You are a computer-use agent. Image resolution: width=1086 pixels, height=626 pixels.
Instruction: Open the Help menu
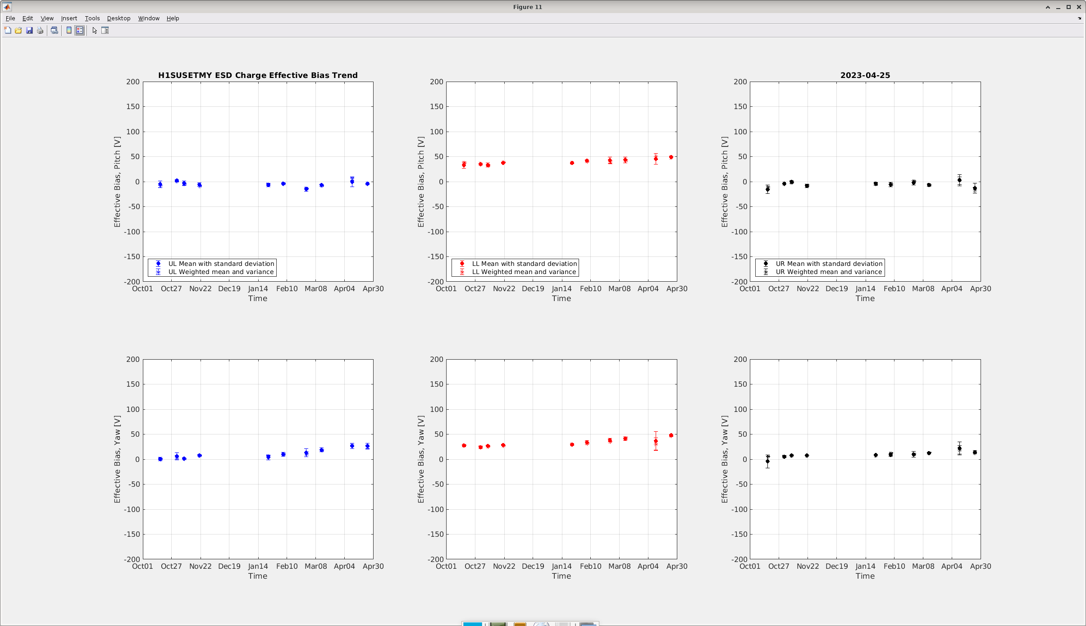click(x=173, y=18)
